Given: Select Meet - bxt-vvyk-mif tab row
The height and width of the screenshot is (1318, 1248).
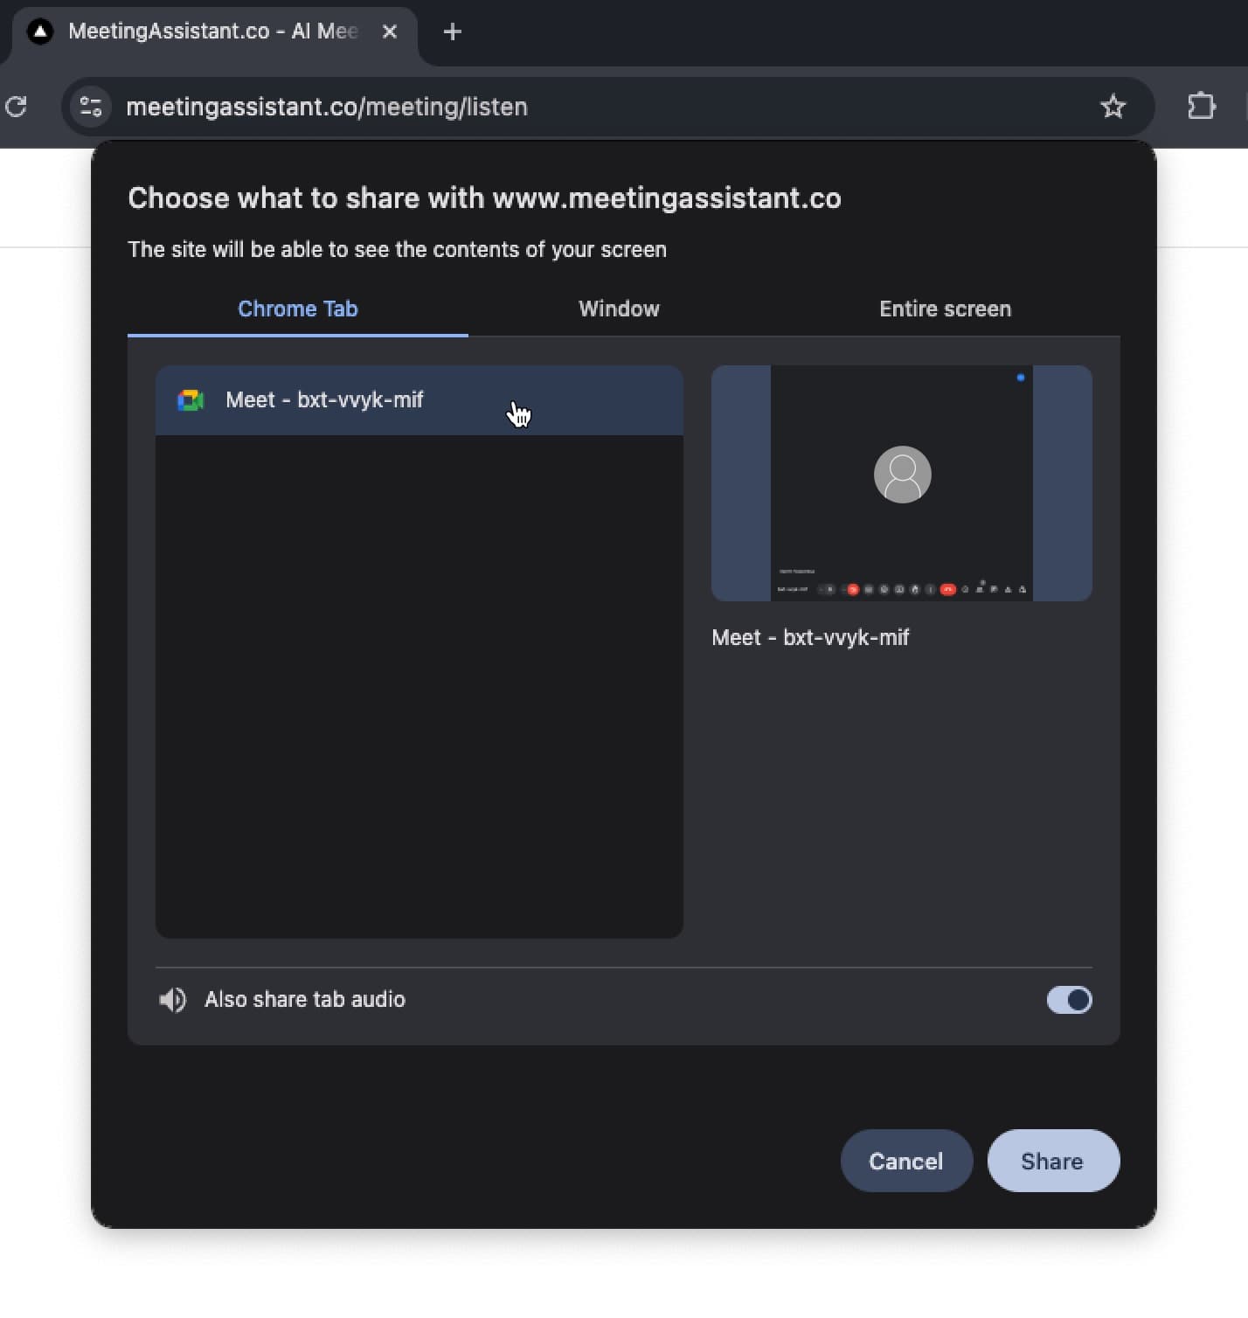Looking at the screenshot, I should [419, 400].
